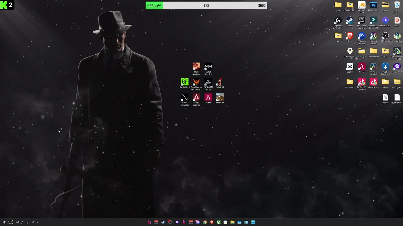Open Ubisoft Connect shortcut

coord(373,38)
